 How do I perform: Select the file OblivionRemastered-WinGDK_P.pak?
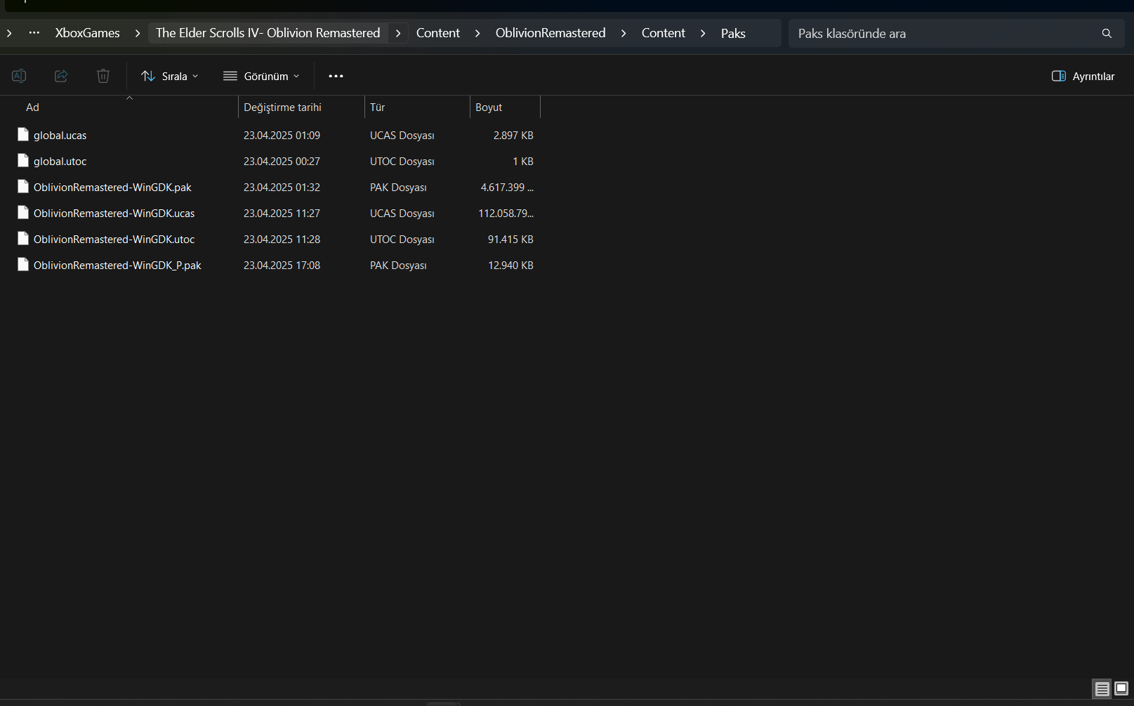click(117, 266)
